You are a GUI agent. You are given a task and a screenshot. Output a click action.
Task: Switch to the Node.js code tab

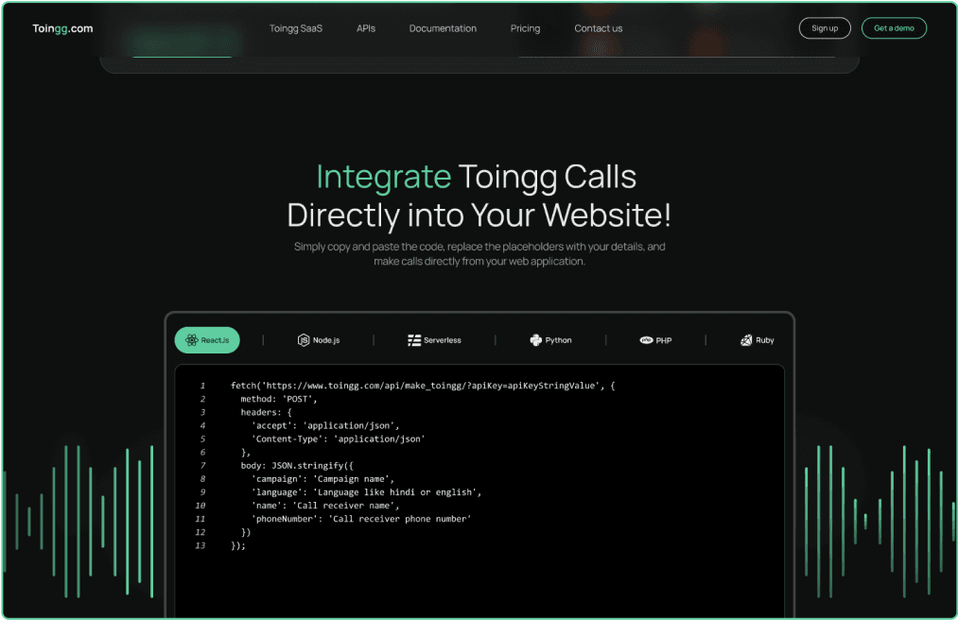[319, 340]
